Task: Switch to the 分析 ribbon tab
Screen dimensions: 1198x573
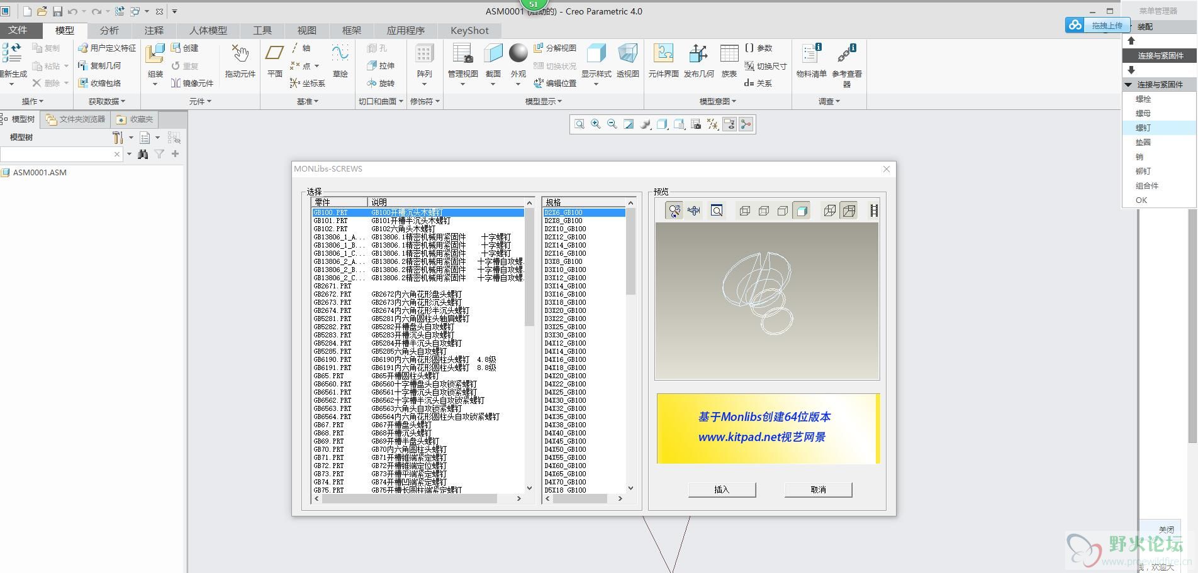Action: pos(109,30)
